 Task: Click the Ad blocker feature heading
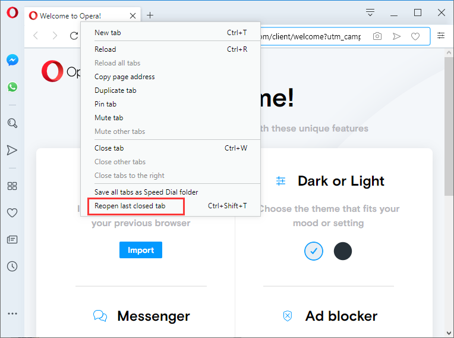click(x=341, y=316)
